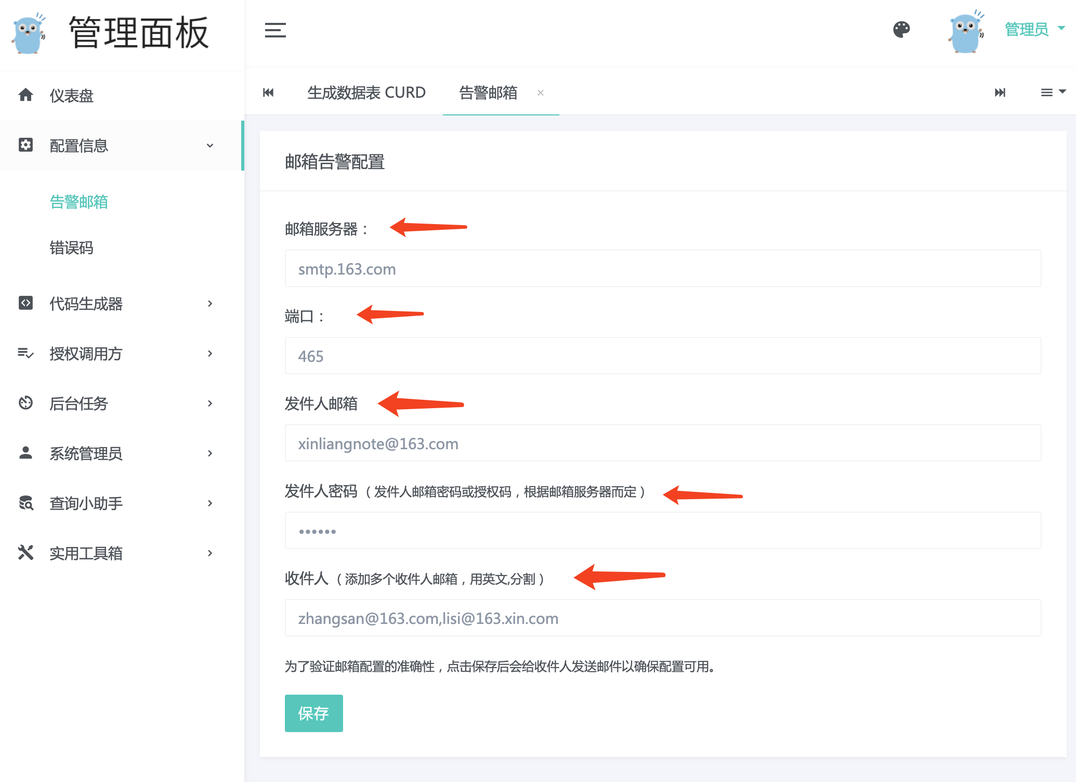Switch to 生成数据表 CURD tab
1076x782 pixels.
pyautogui.click(x=366, y=93)
